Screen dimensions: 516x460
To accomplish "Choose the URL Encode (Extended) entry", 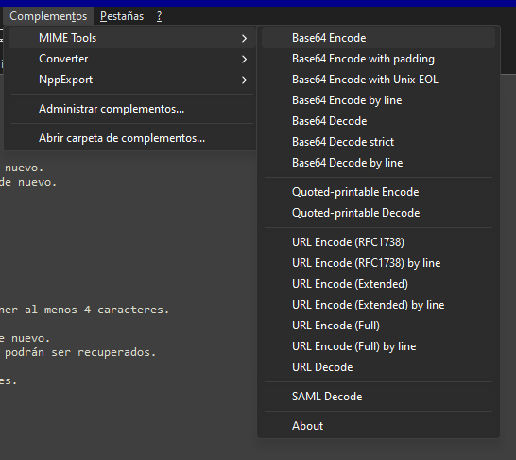I will (x=378, y=283).
